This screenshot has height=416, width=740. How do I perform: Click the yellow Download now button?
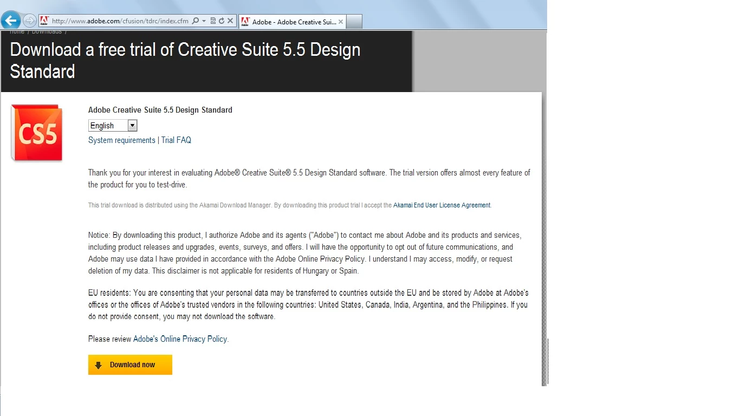130,365
